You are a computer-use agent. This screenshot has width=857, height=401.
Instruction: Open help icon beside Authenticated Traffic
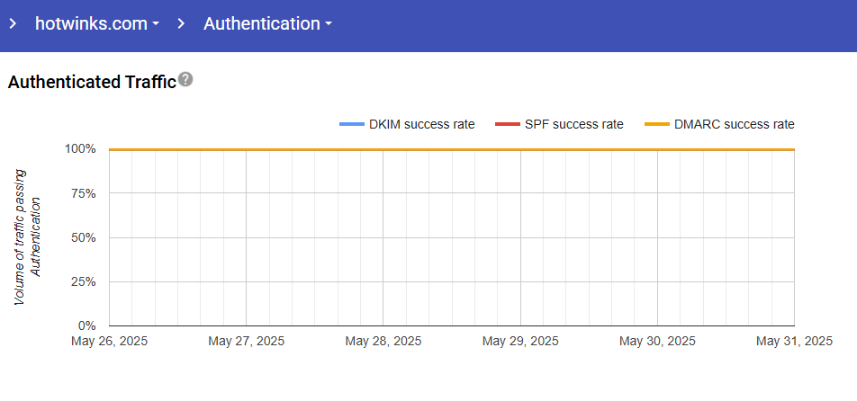click(185, 80)
